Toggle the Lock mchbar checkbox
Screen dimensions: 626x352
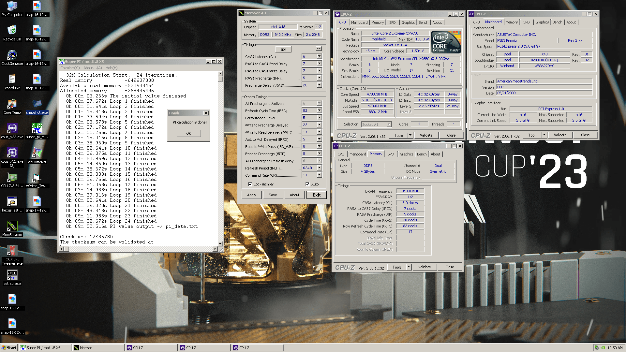(x=250, y=184)
